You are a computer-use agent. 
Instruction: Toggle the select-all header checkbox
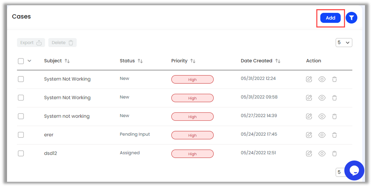(x=21, y=61)
